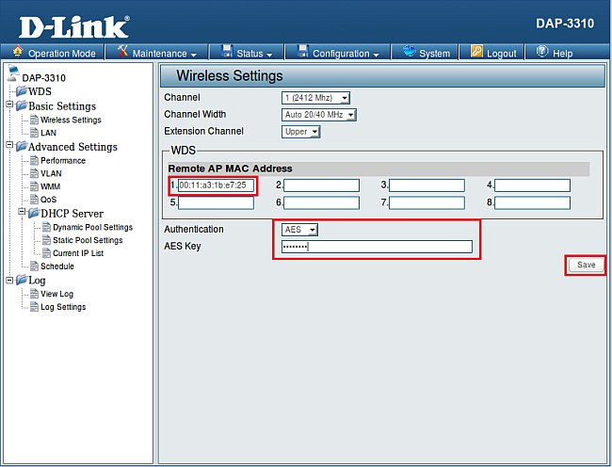Click the Help question mark icon

tap(542, 53)
